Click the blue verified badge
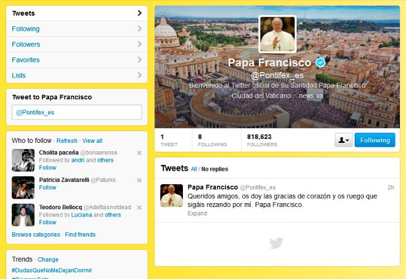This screenshot has width=406, height=279. coord(320,62)
